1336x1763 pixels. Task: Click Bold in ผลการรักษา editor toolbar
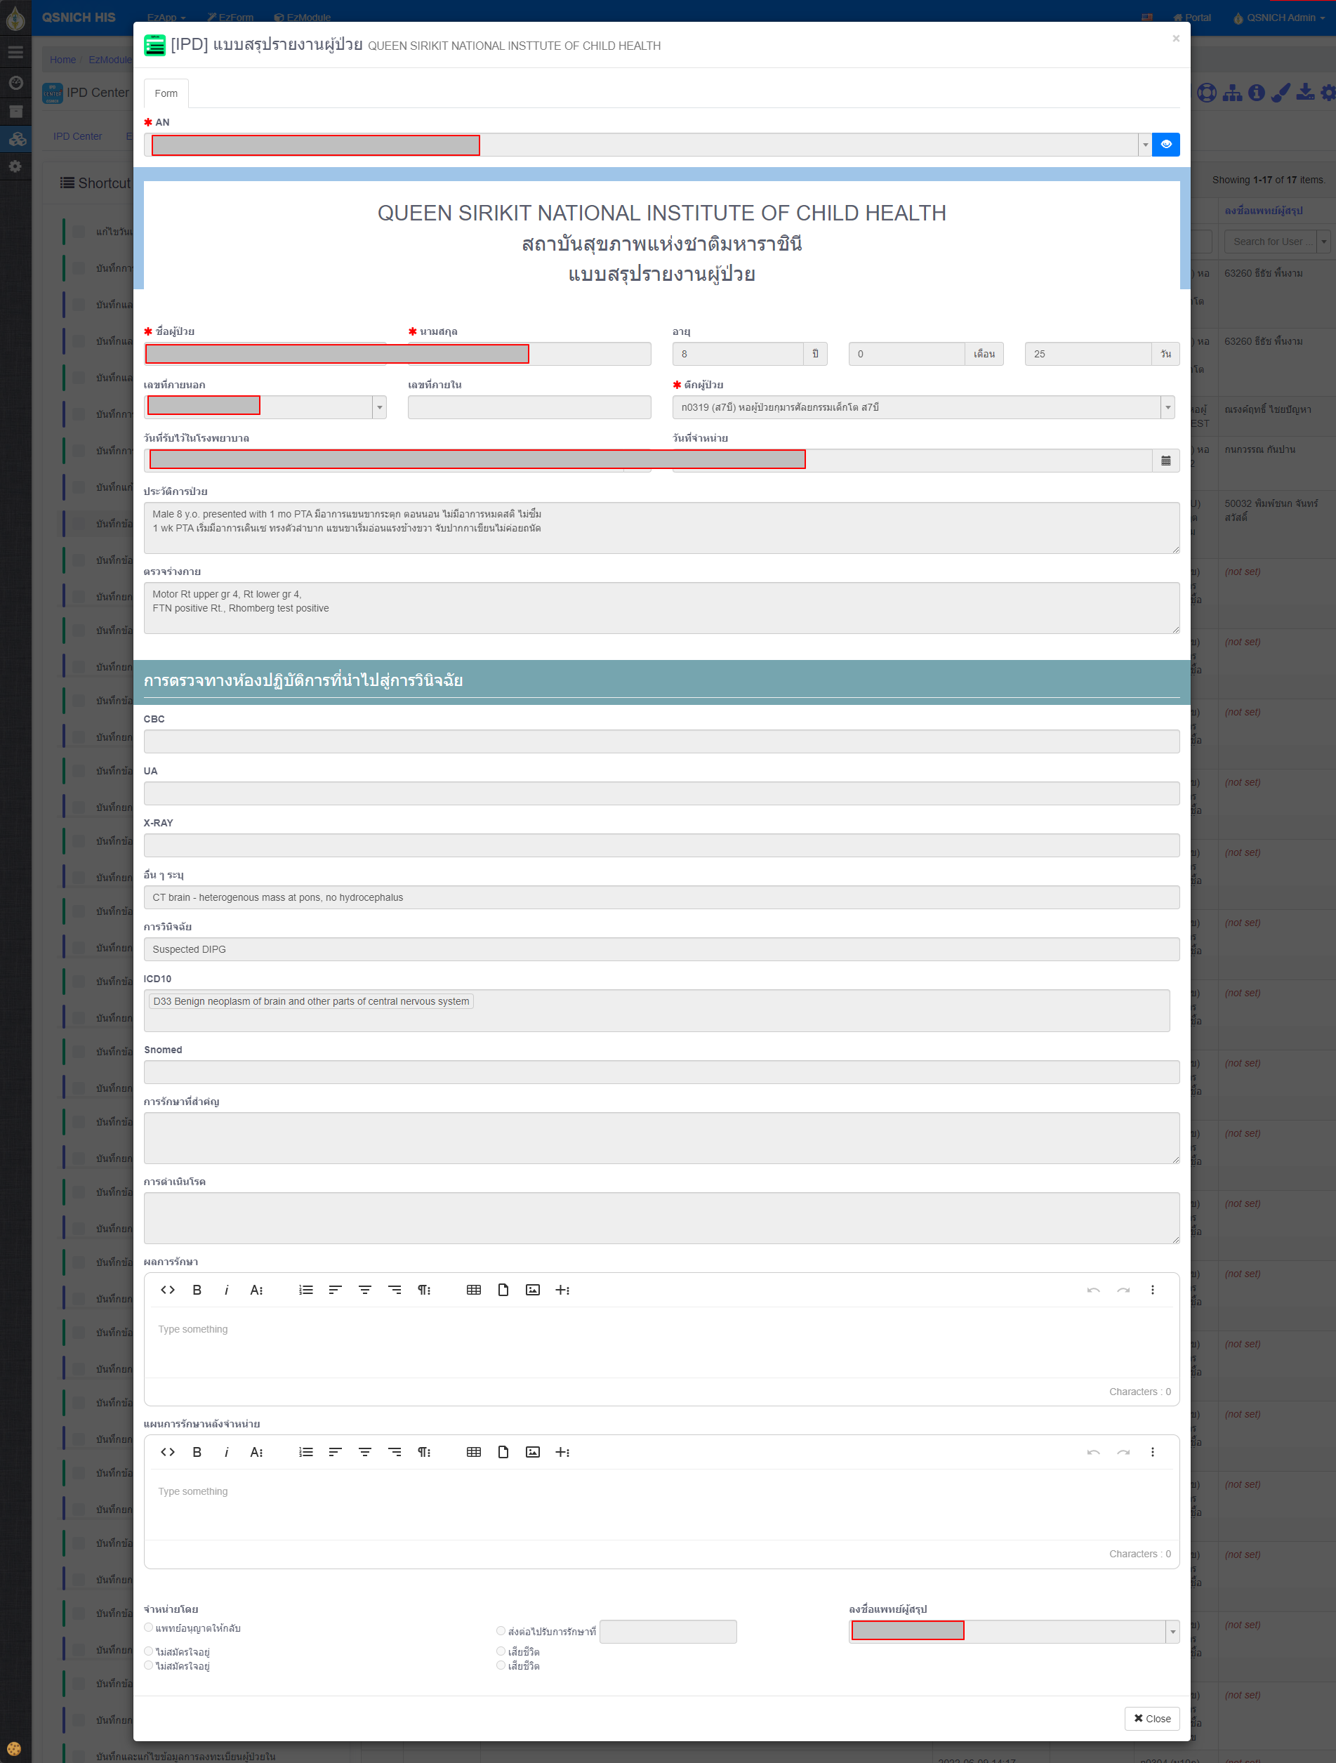coord(197,1290)
